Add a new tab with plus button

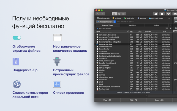[x=170, y=25]
